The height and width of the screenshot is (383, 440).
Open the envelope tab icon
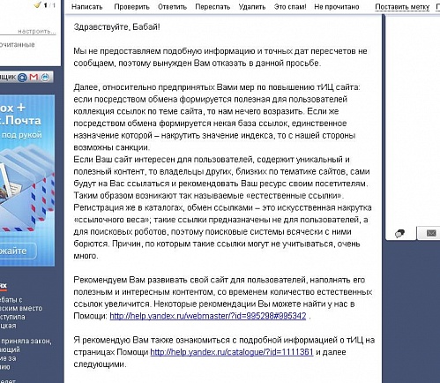[x=431, y=233]
